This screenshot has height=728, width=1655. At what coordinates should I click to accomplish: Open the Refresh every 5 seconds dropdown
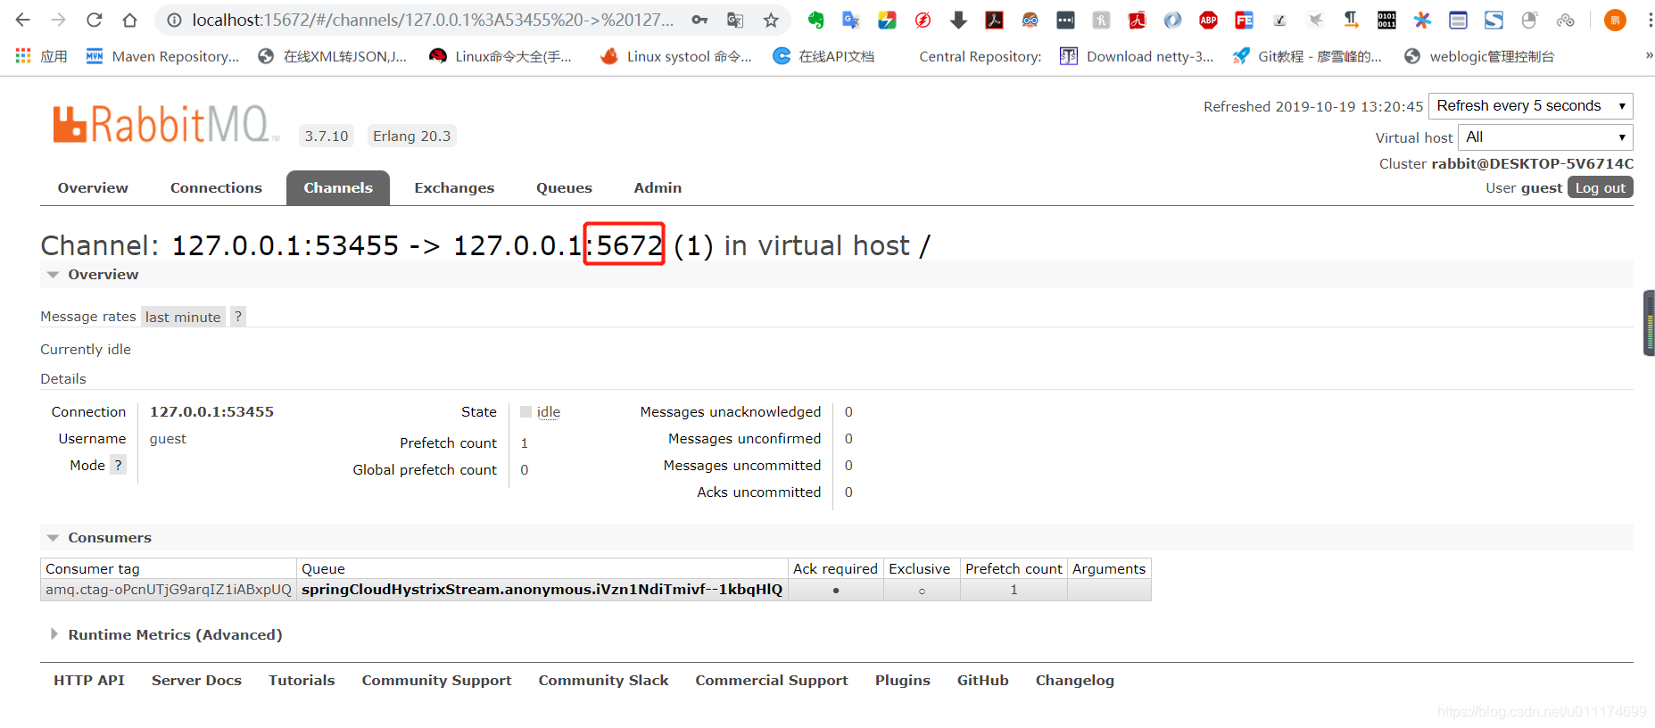tap(1531, 105)
